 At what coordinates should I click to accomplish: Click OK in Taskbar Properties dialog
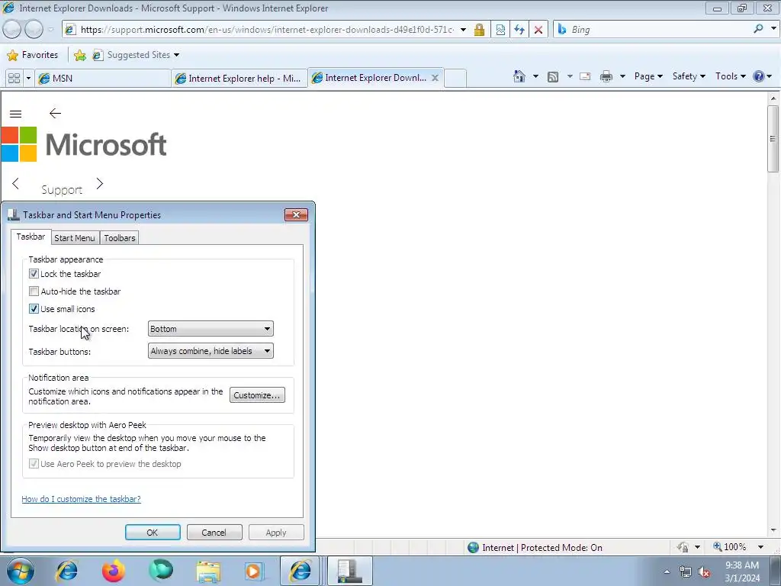153,532
